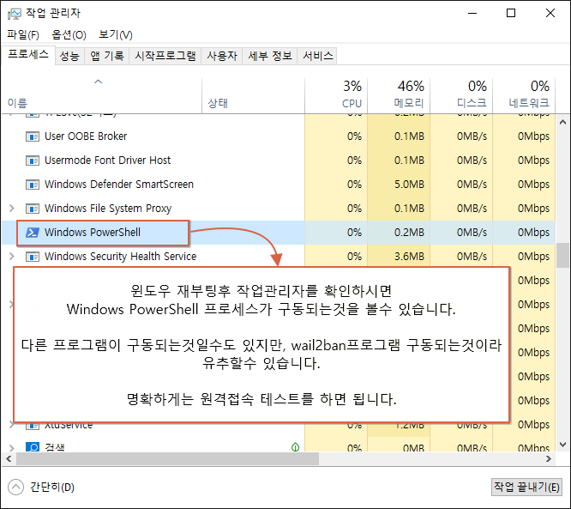The width and height of the screenshot is (571, 509).
Task: Collapse to simple view with 간단히(D) arrow
Action: coord(15,488)
